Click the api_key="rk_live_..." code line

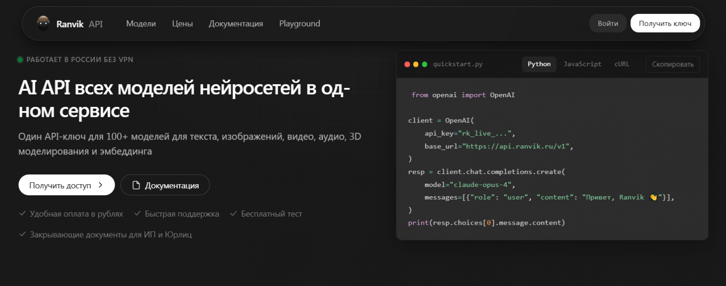click(x=470, y=133)
